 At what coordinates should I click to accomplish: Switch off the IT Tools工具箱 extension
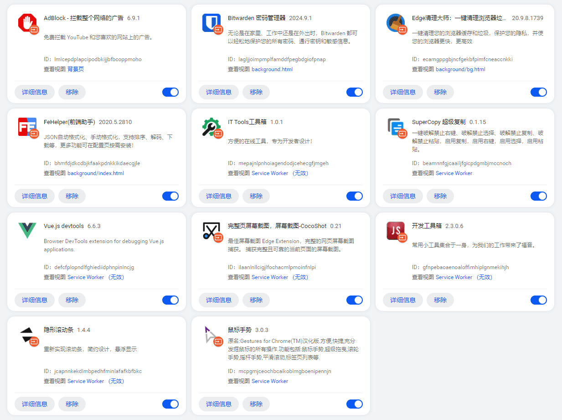pos(355,196)
